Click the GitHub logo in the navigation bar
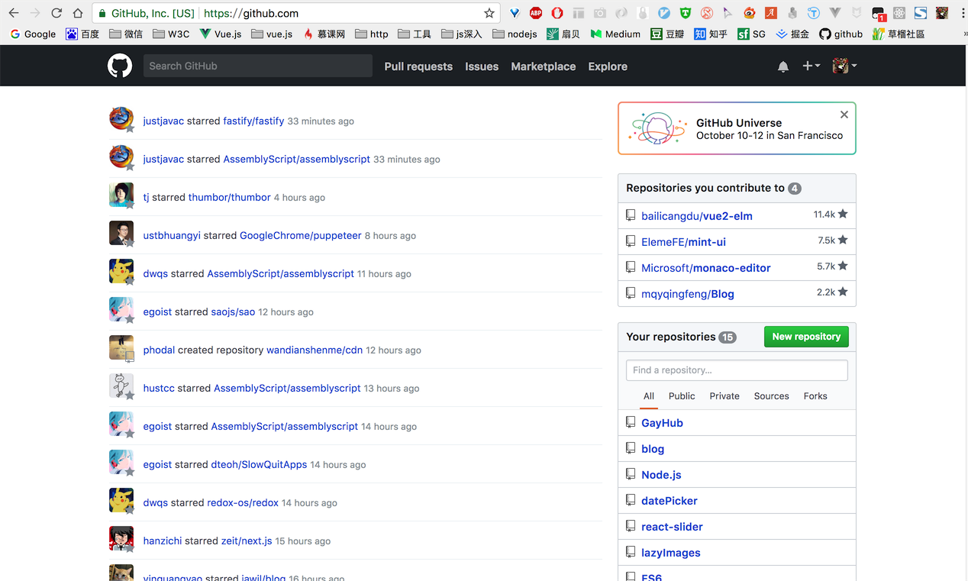968x581 pixels. pyautogui.click(x=120, y=66)
